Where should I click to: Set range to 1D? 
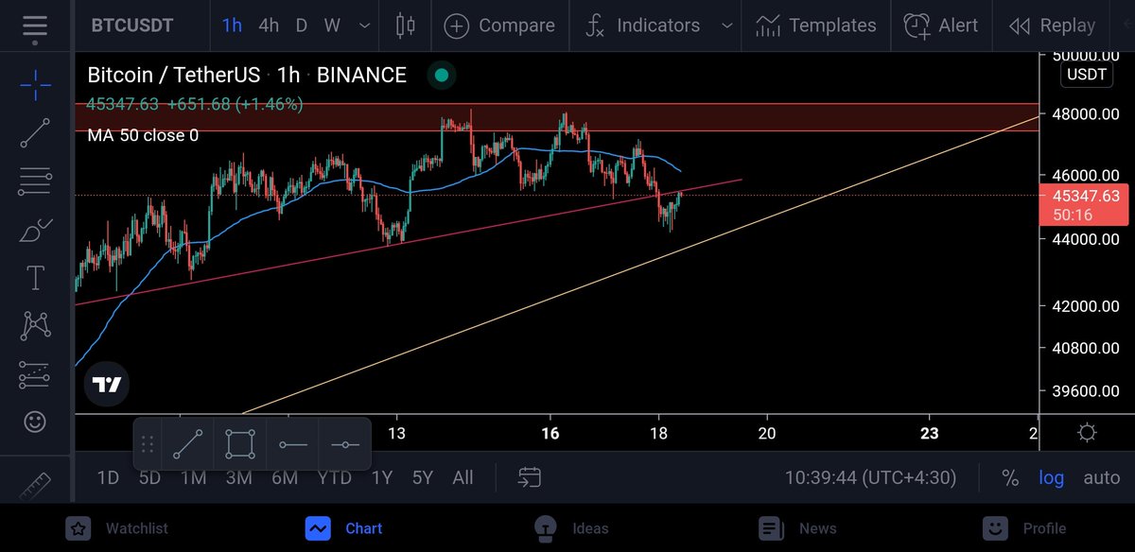(108, 477)
